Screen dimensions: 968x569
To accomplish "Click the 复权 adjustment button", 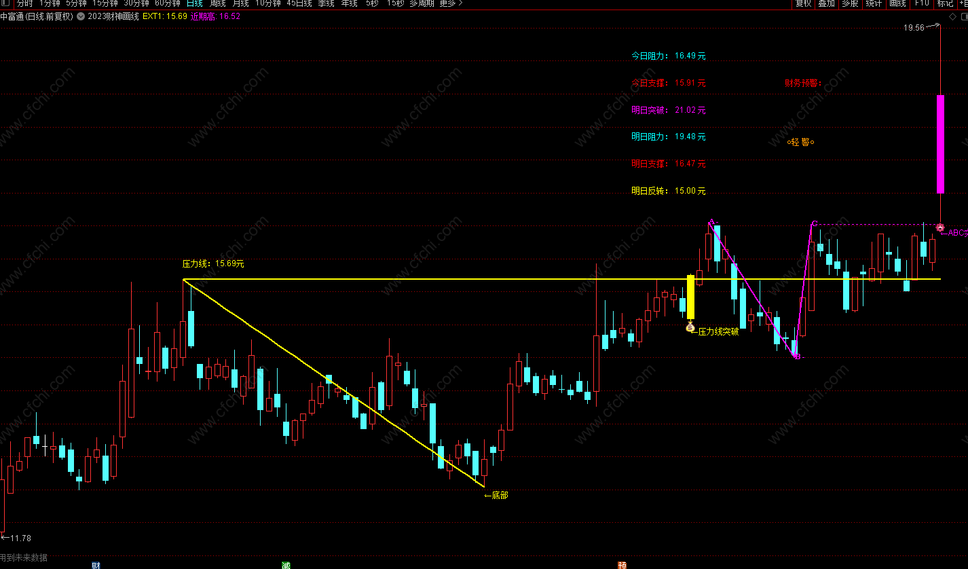I will (x=803, y=3).
